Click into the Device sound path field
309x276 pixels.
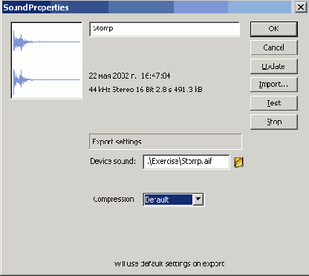[186, 162]
